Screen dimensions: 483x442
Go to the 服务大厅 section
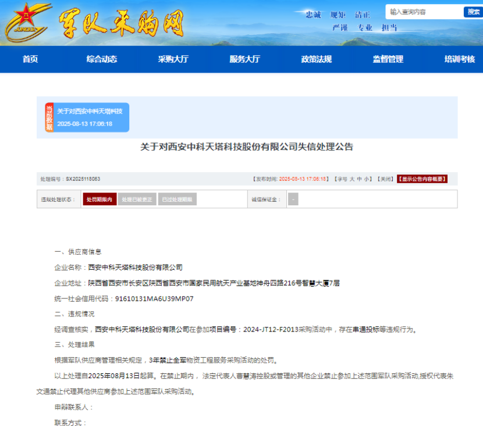(245, 59)
